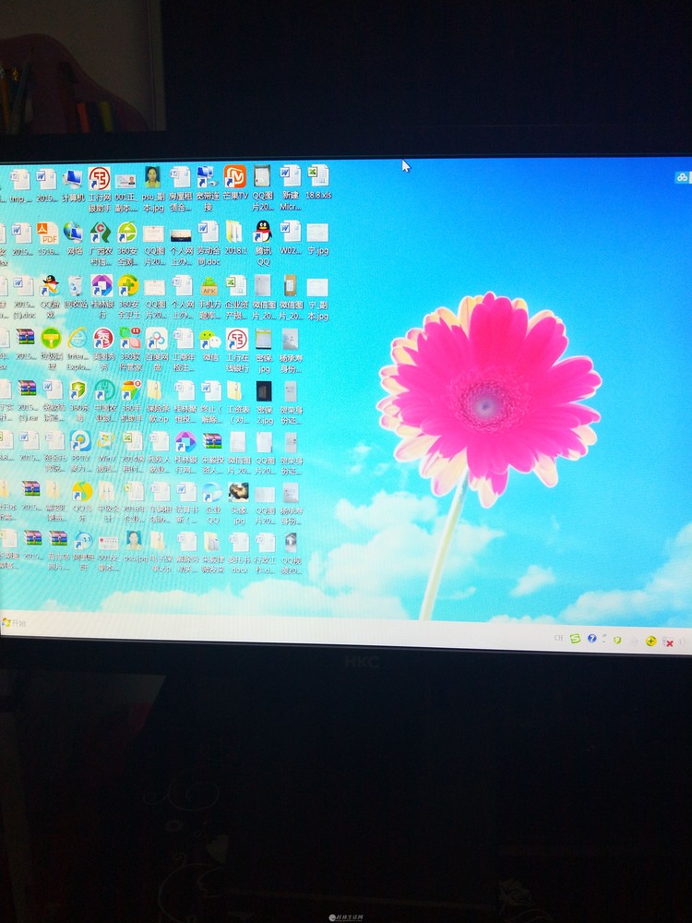
Task: Open yellow 360 plus tray icon
Action: point(650,641)
